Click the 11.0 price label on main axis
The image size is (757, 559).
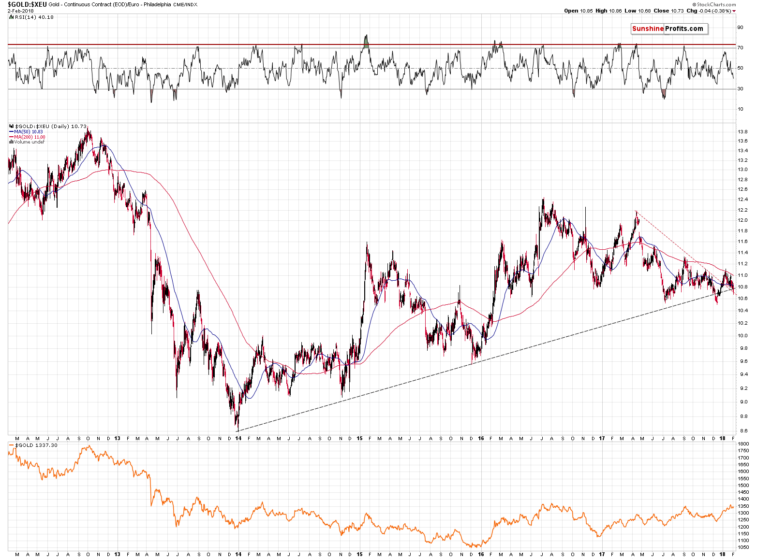pyautogui.click(x=742, y=275)
